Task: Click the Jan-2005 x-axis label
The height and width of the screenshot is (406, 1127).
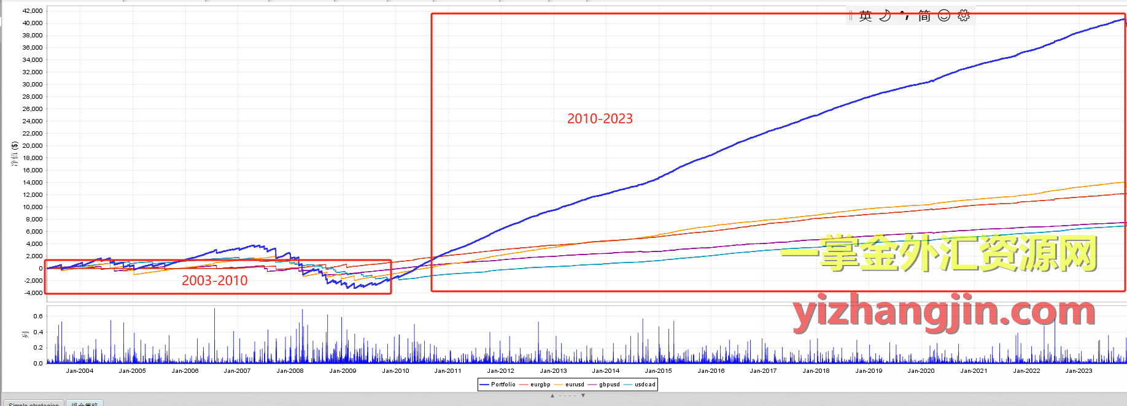Action: [132, 371]
